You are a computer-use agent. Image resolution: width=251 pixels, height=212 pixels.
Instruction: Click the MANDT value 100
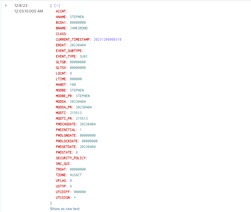click(x=73, y=85)
